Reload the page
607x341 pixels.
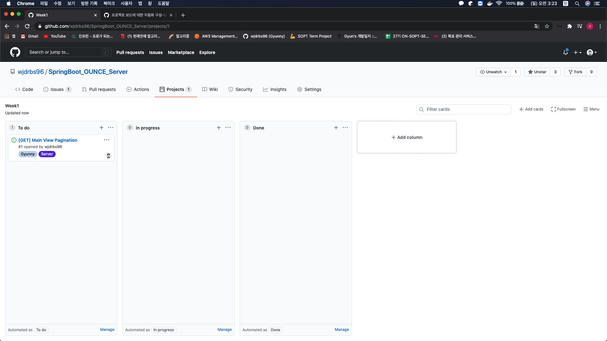(27, 26)
